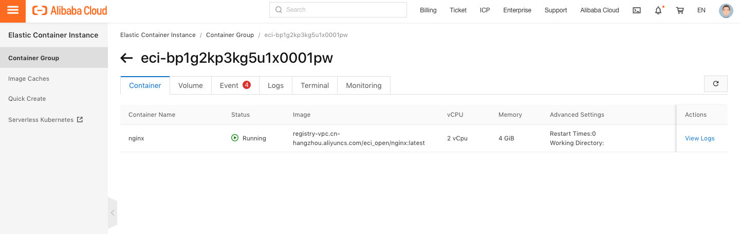Switch to the Volume tab
Viewport: 740px width, 234px height.
[191, 85]
